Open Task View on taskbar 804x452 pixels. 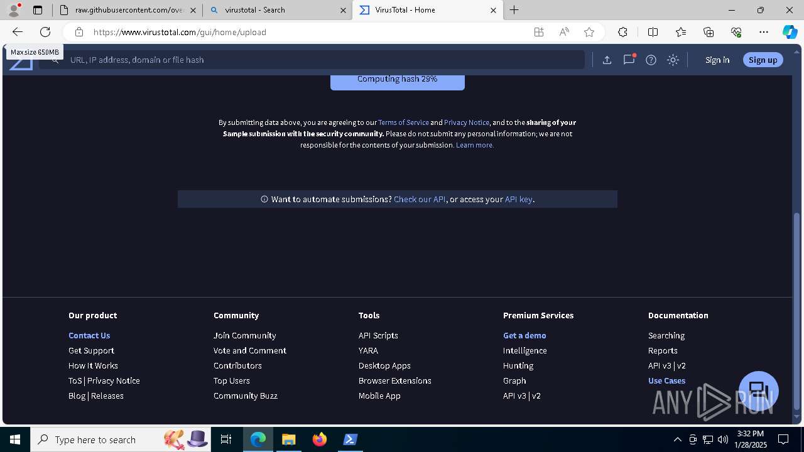coord(226,439)
